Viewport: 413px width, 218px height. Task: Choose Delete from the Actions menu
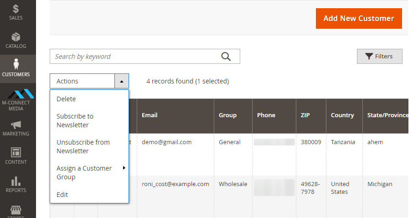(x=66, y=99)
